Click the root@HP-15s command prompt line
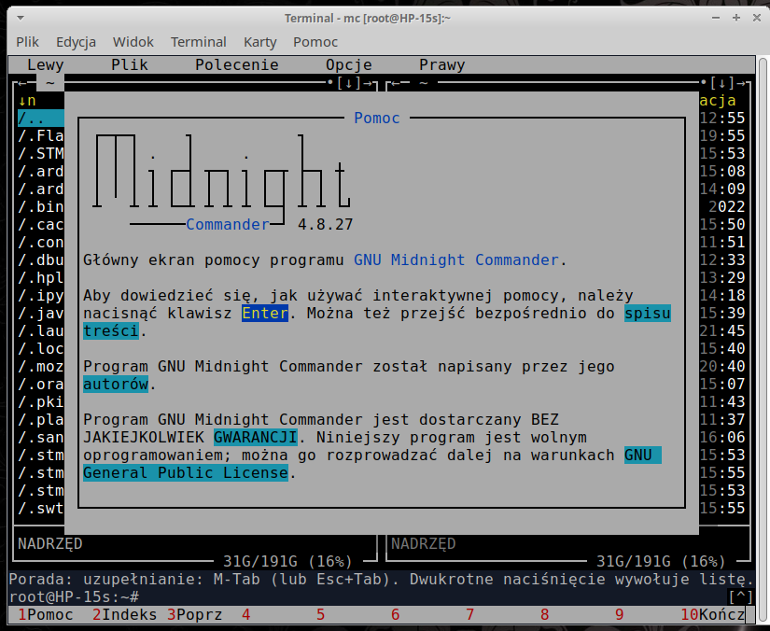Screen dimensions: 770x631 (x=74, y=596)
